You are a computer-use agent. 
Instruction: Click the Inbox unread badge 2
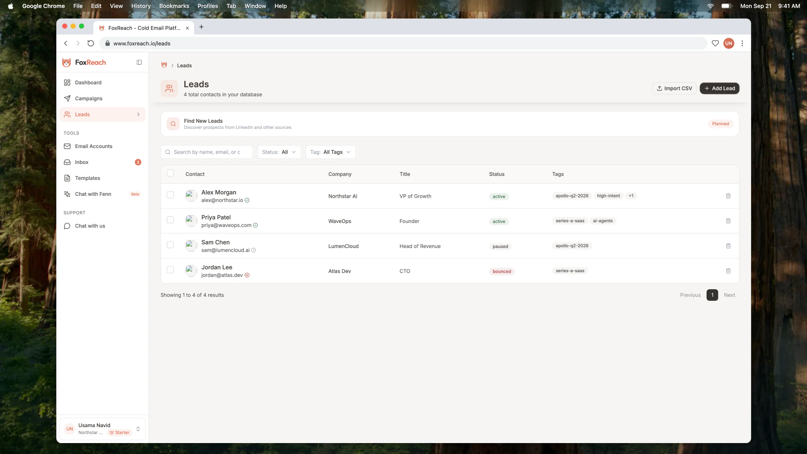(138, 162)
